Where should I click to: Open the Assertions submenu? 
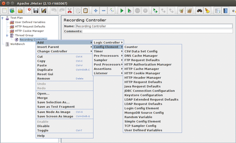click(x=108, y=69)
